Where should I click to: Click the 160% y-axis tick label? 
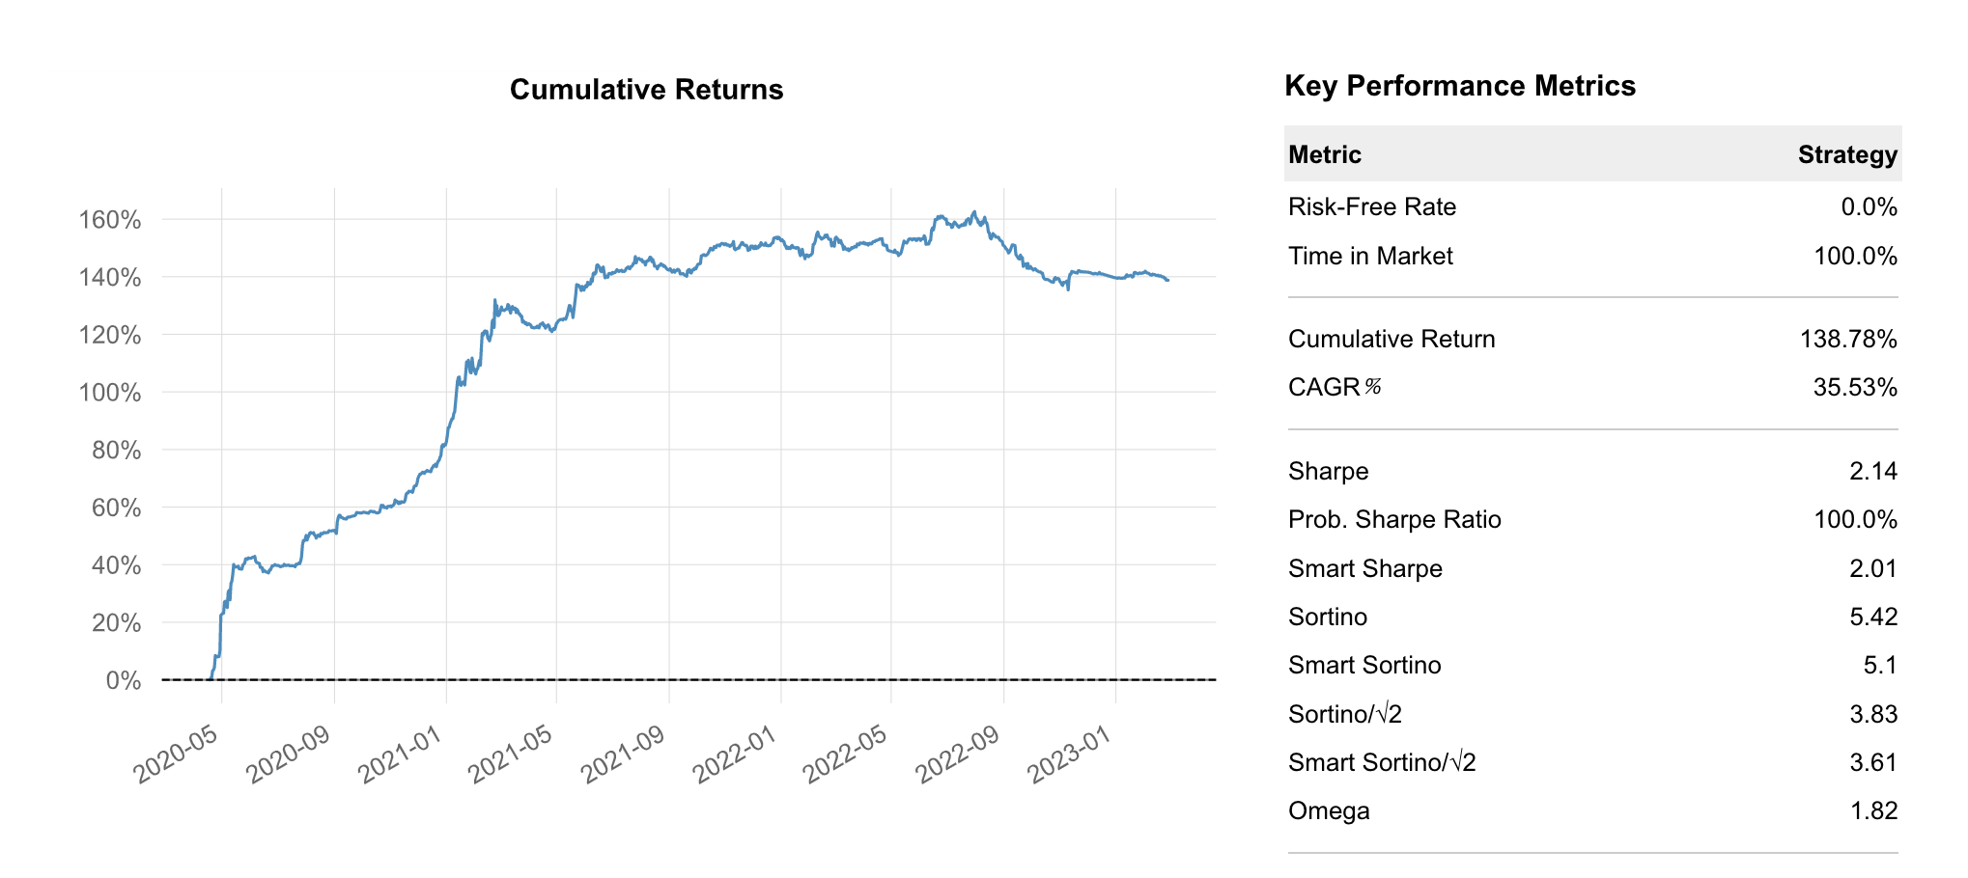pyautogui.click(x=110, y=220)
